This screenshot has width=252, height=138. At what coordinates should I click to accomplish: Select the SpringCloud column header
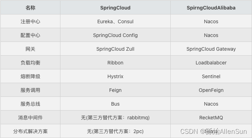pos(115,8)
